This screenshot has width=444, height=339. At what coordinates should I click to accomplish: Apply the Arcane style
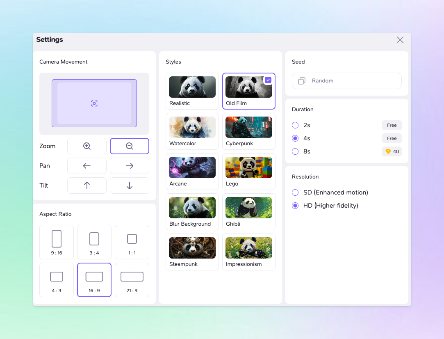(192, 172)
